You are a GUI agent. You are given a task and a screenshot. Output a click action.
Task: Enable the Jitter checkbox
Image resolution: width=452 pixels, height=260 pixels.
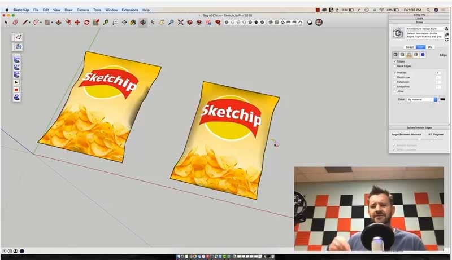click(394, 91)
